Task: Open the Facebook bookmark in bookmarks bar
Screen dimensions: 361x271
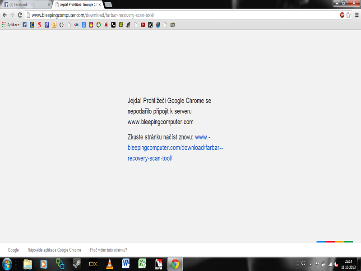Action: (25, 25)
